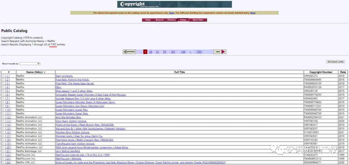Jump to results page starting at 51
The width and height of the screenshot is (349, 165).
pyautogui.click(x=158, y=52)
